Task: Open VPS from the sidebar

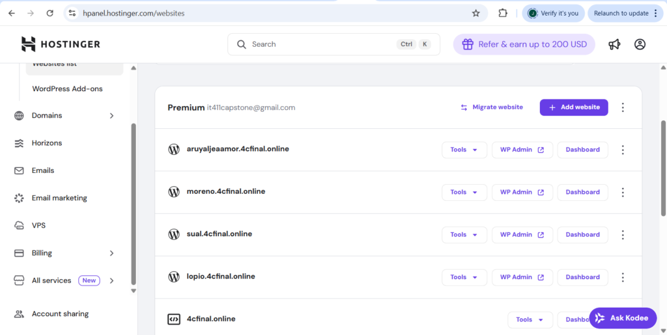Action: [x=39, y=226]
